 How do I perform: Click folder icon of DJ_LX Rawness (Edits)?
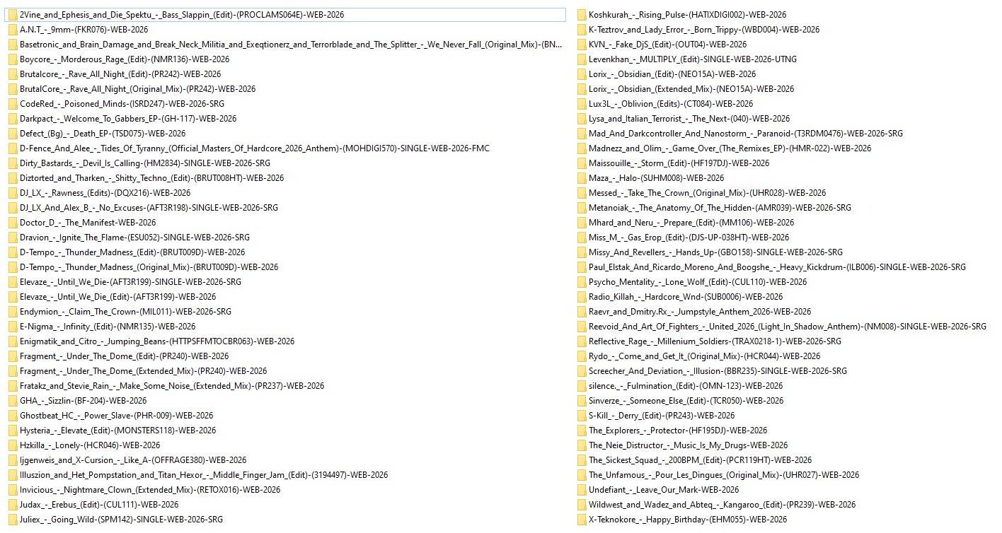point(13,193)
